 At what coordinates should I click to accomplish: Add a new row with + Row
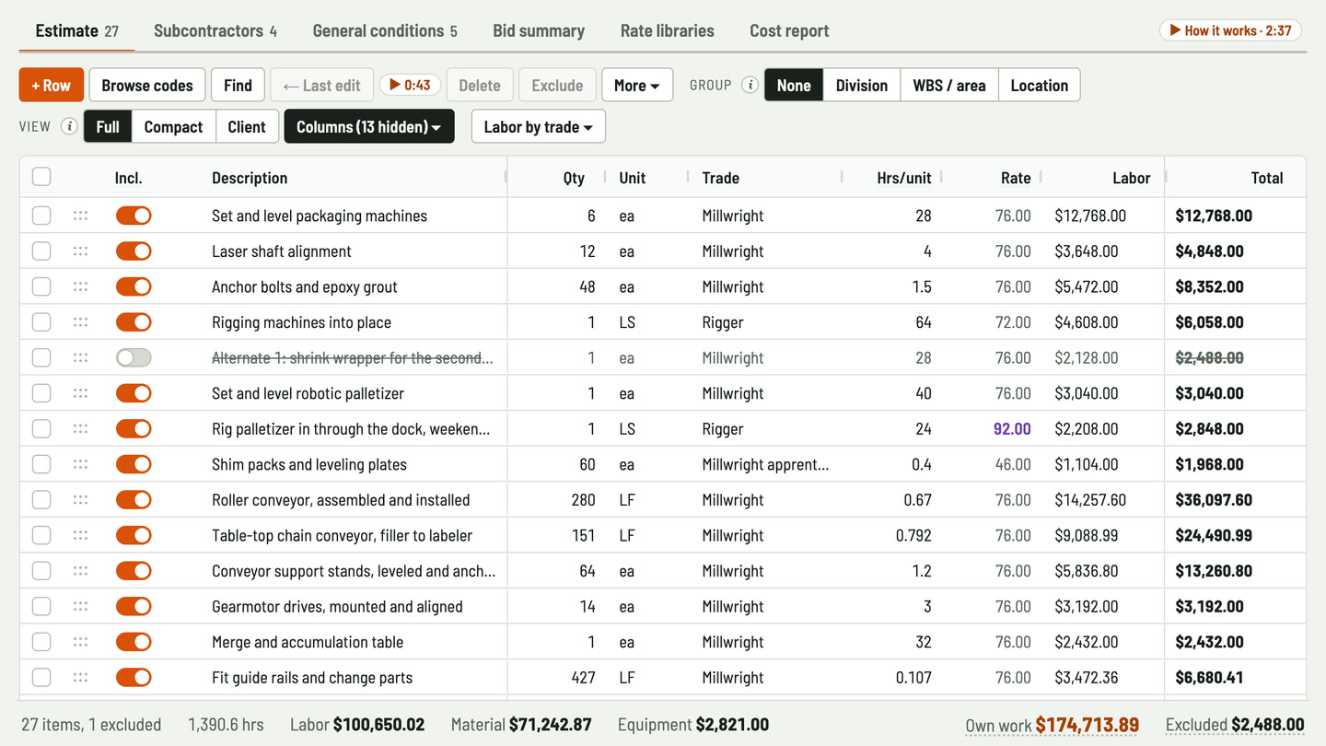pyautogui.click(x=52, y=85)
